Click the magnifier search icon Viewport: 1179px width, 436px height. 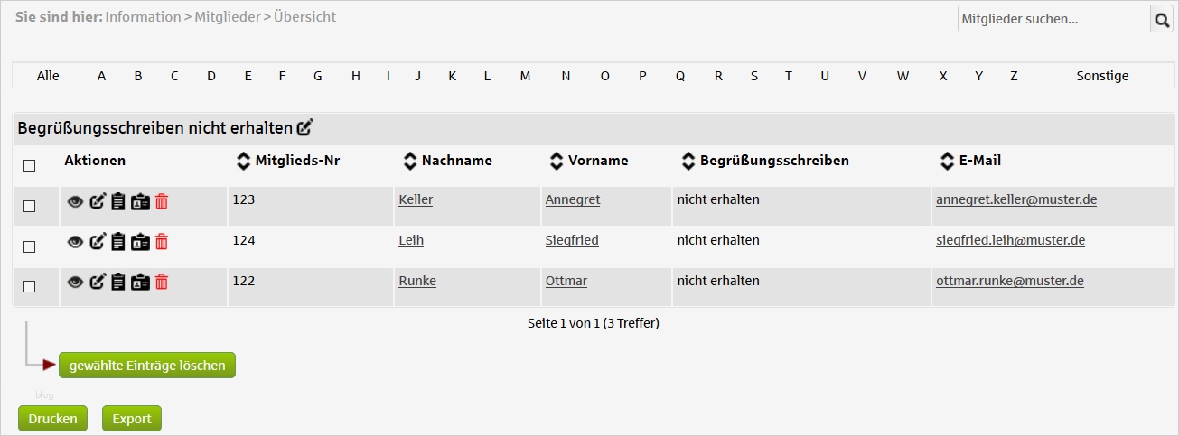(1162, 19)
